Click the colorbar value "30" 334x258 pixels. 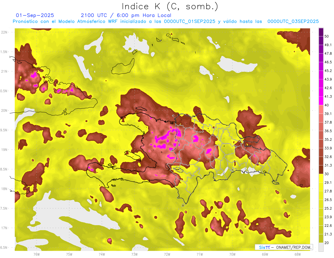point(327,174)
